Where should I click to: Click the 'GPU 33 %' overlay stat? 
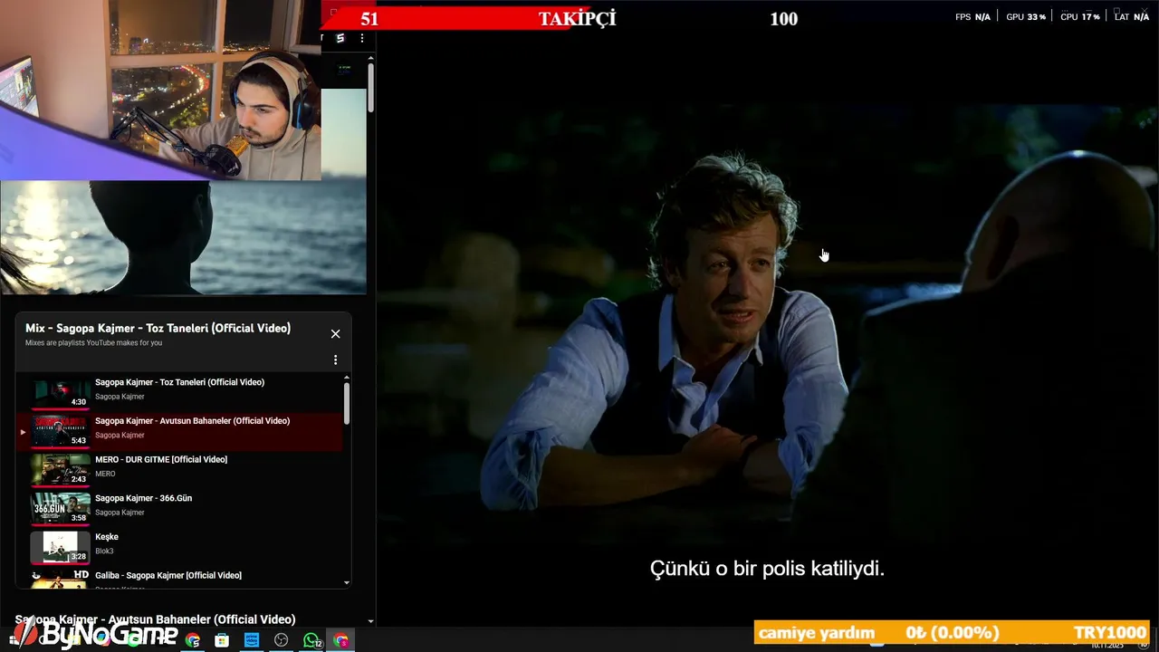pyautogui.click(x=1026, y=17)
